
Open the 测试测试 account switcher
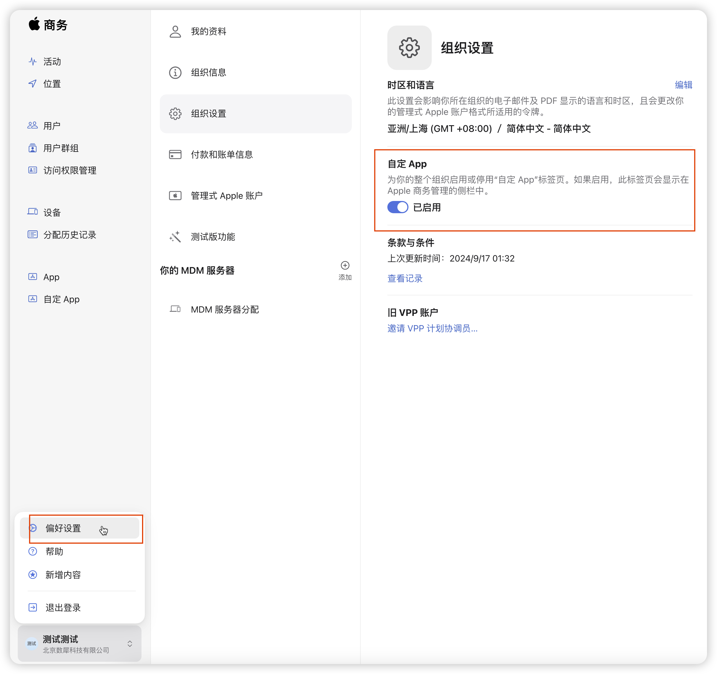[x=79, y=644]
